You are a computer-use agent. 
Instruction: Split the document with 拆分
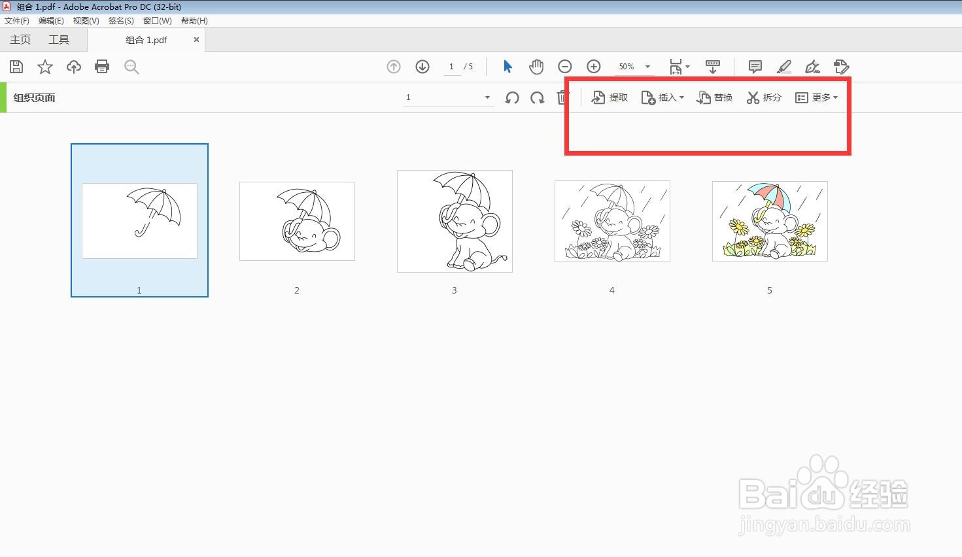pos(764,97)
